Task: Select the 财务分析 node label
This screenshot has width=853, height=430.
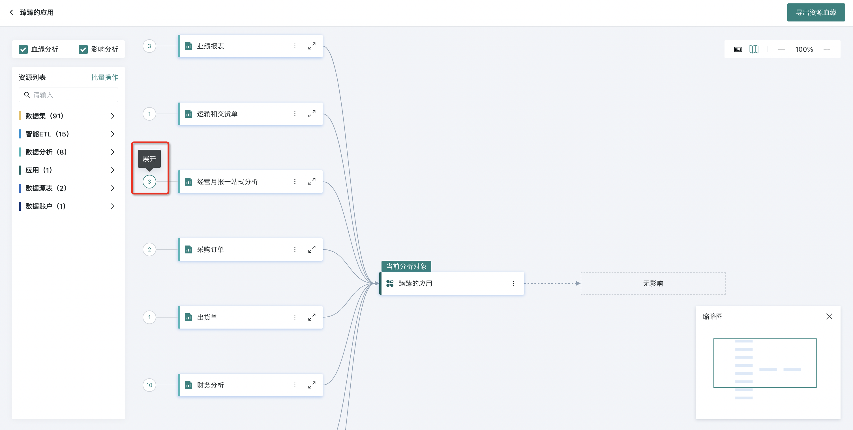Action: tap(211, 385)
